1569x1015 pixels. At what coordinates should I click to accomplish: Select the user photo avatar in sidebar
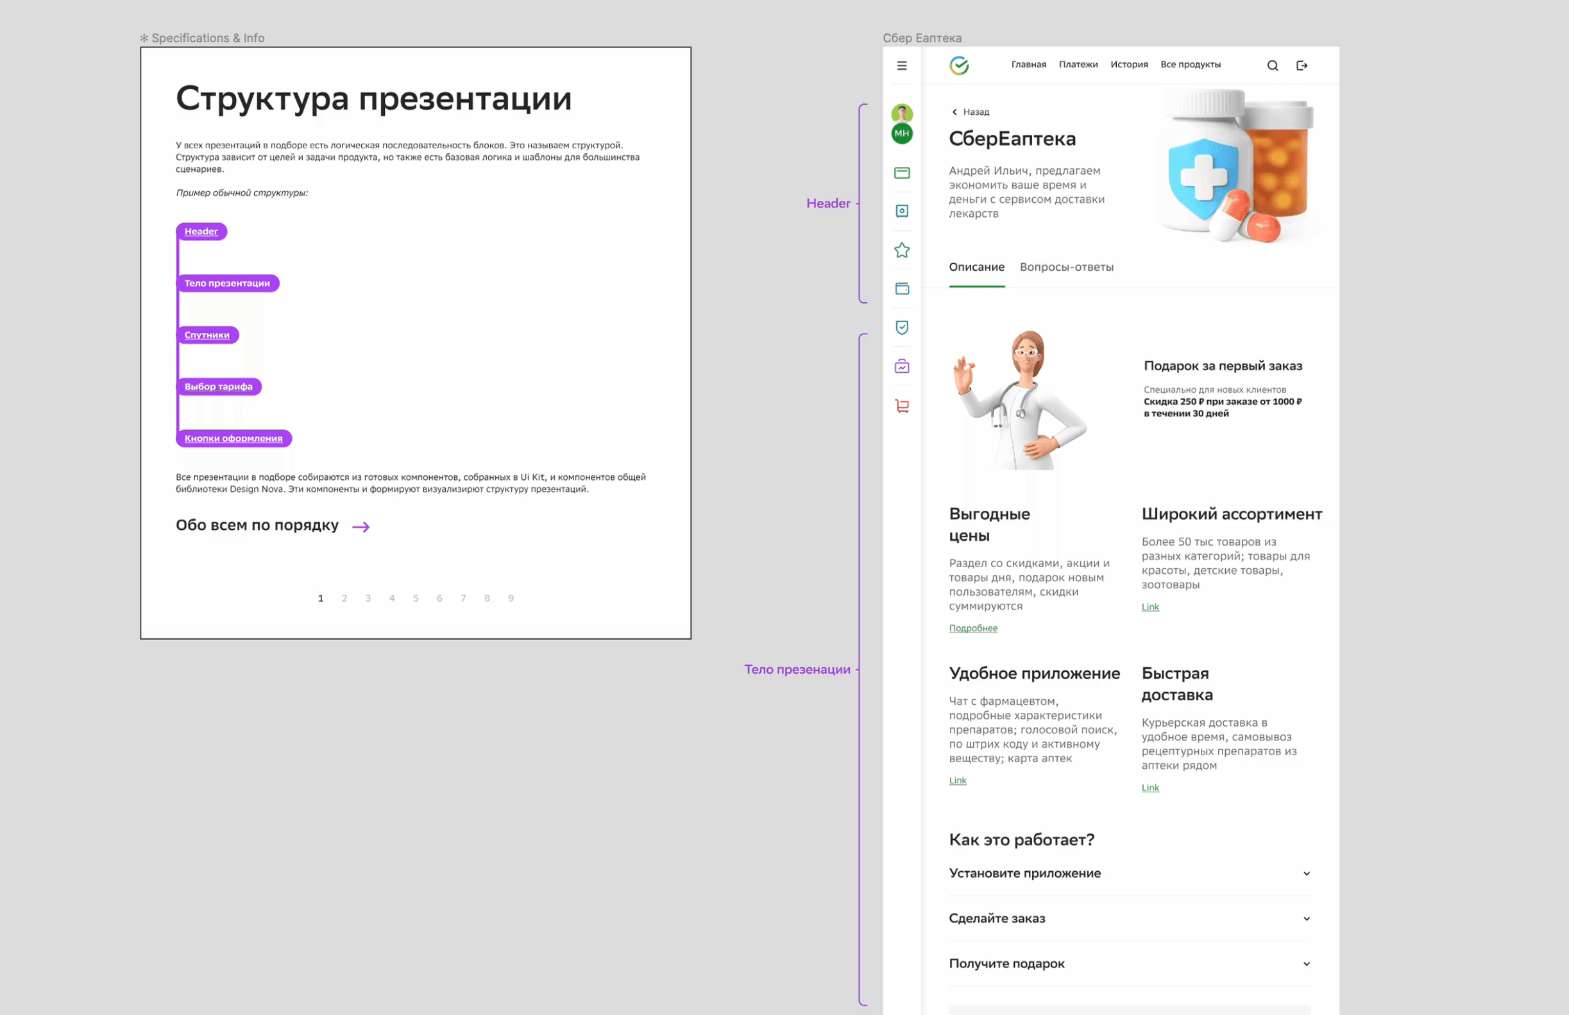(901, 113)
